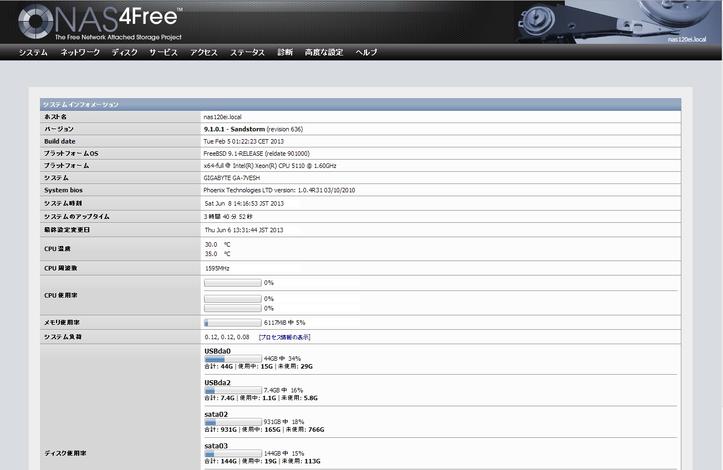Click the システム負荷 row label
The image size is (723, 470).
click(x=63, y=337)
